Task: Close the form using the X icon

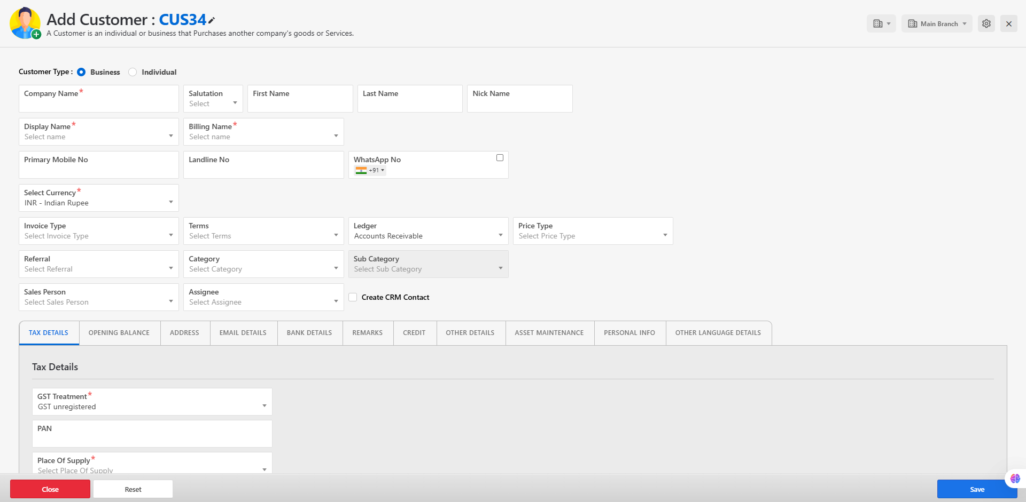Action: [x=1008, y=23]
